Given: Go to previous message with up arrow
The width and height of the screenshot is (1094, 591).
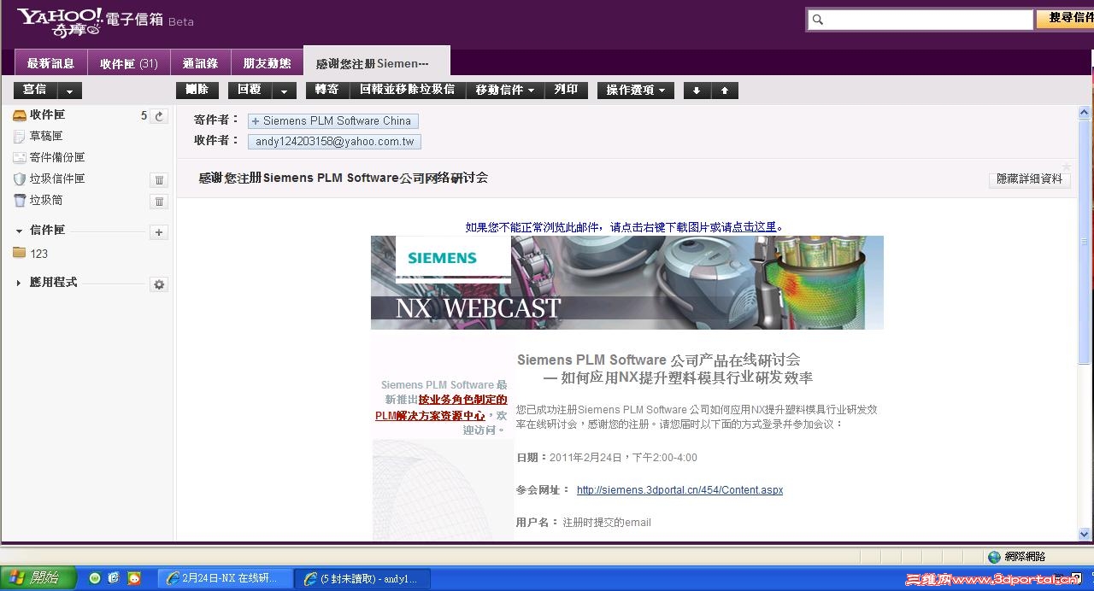Looking at the screenshot, I should coord(725,91).
